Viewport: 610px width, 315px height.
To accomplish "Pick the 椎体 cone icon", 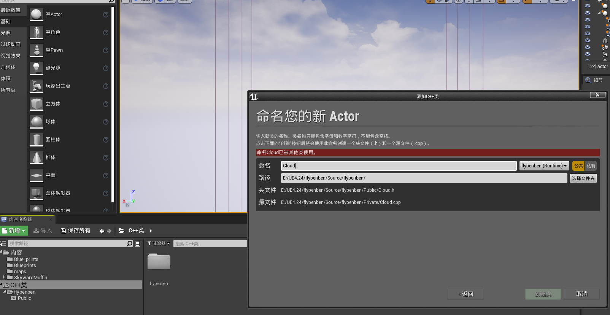I will 37,157.
